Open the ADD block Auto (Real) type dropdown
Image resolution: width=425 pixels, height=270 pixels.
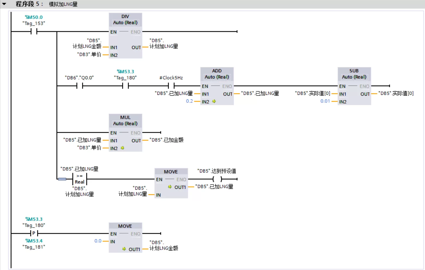[x=217, y=77]
